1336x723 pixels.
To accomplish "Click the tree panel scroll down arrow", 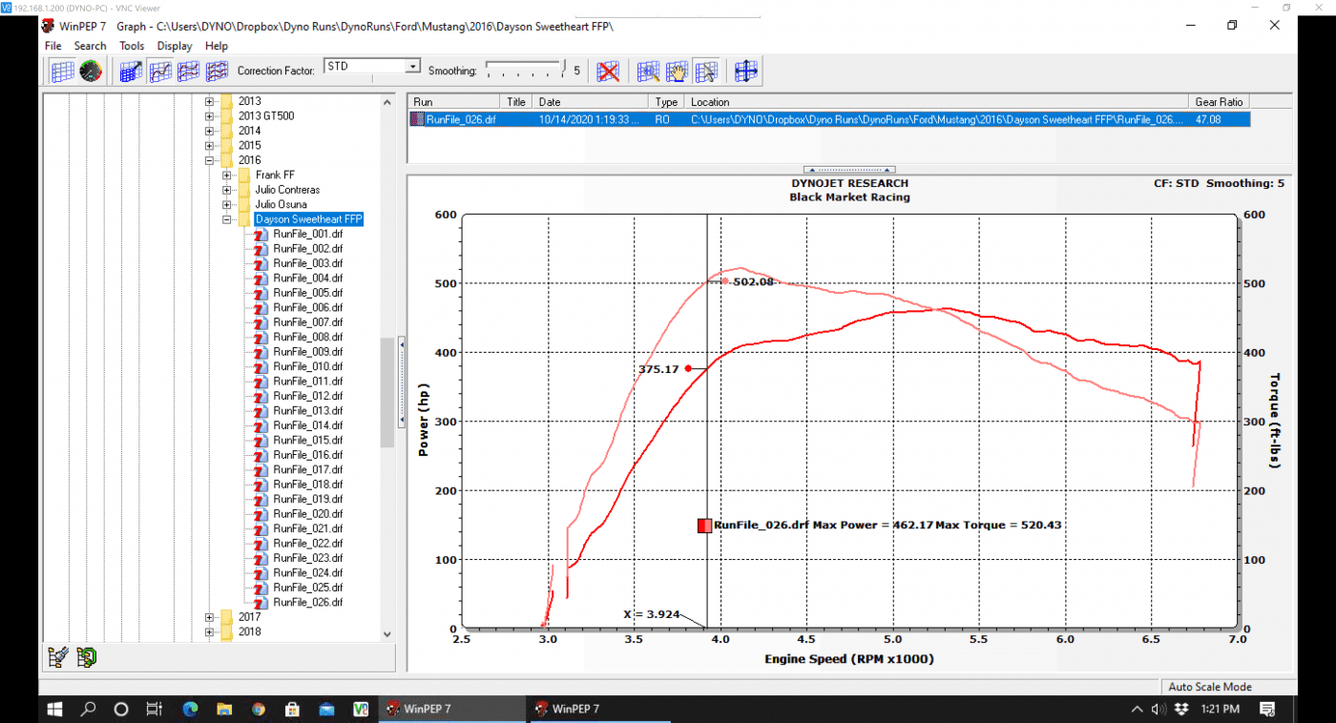I will [387, 633].
